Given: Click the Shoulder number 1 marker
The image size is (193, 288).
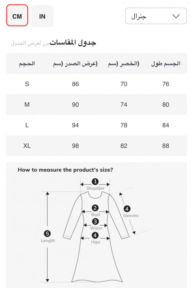Looking at the screenshot, I should click(x=95, y=181).
